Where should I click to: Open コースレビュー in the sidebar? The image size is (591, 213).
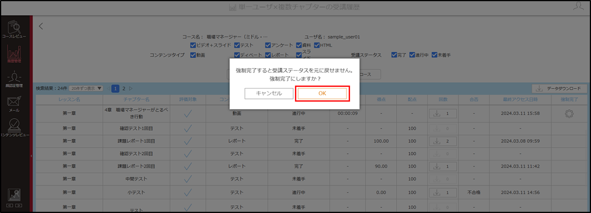(14, 29)
